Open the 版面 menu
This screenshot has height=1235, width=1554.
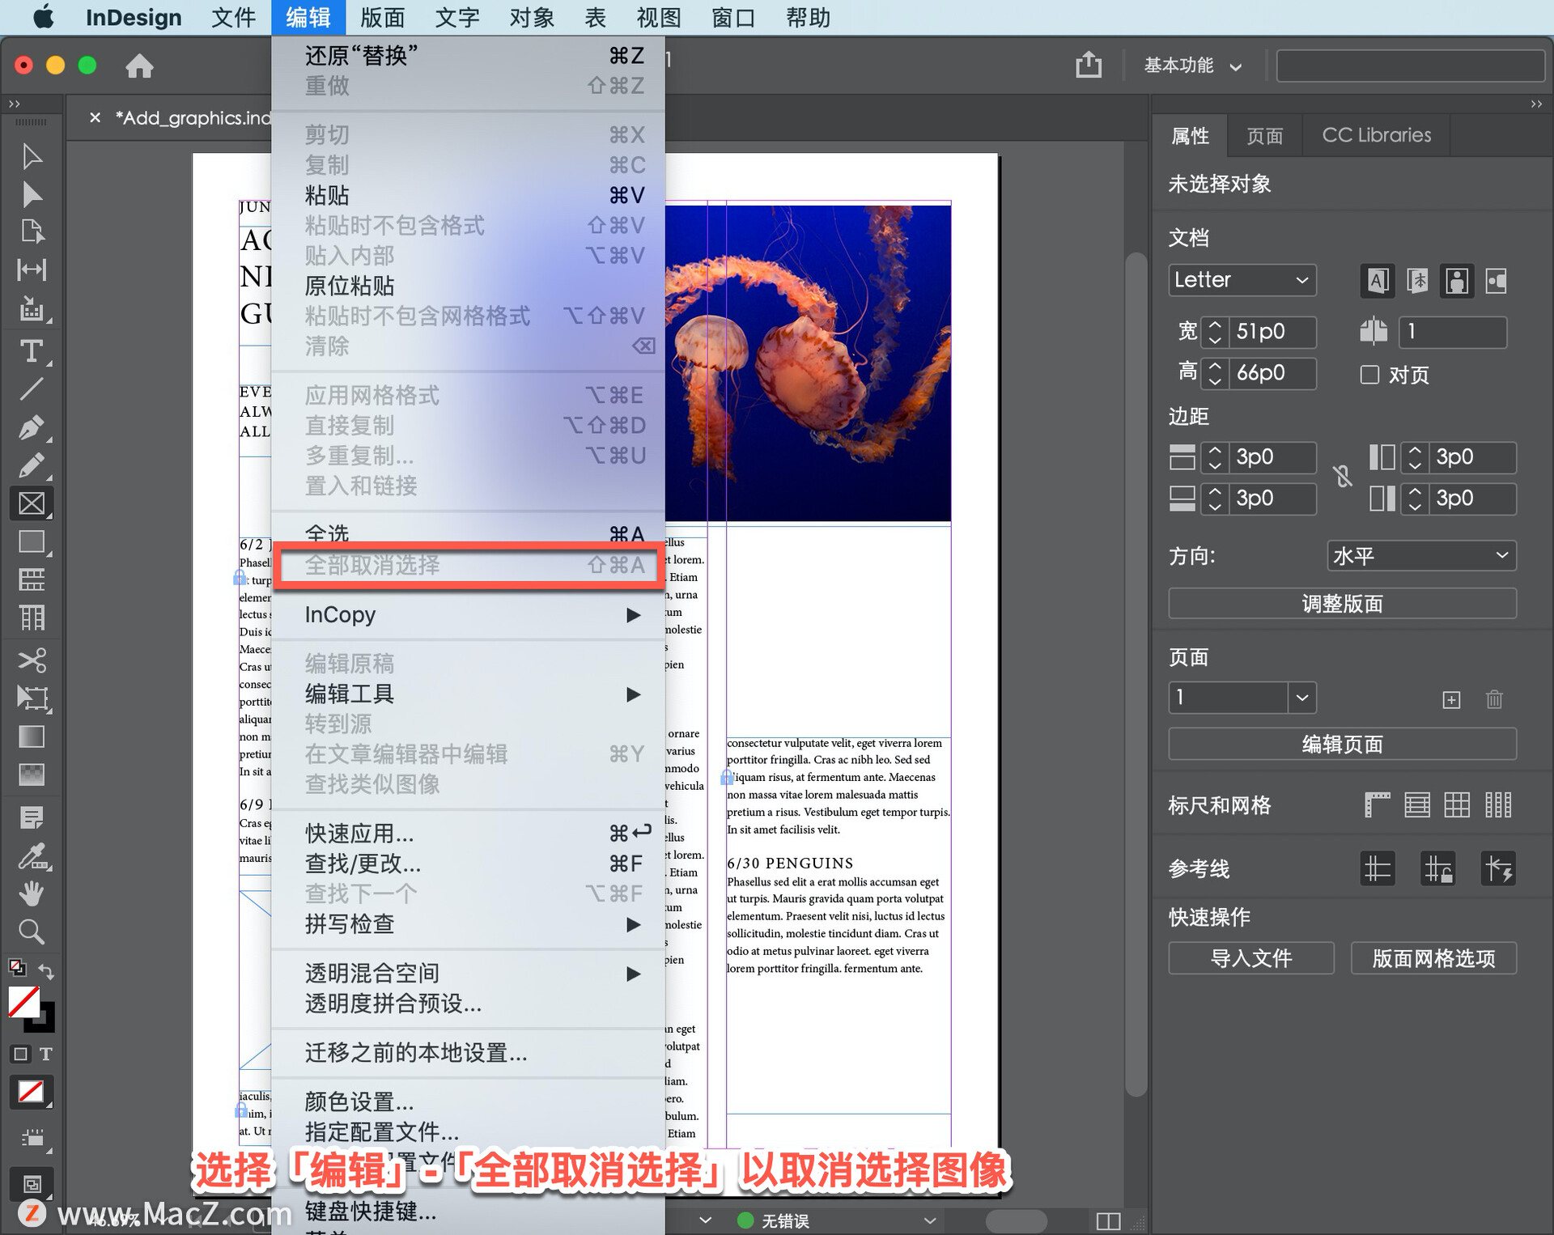[x=382, y=17]
